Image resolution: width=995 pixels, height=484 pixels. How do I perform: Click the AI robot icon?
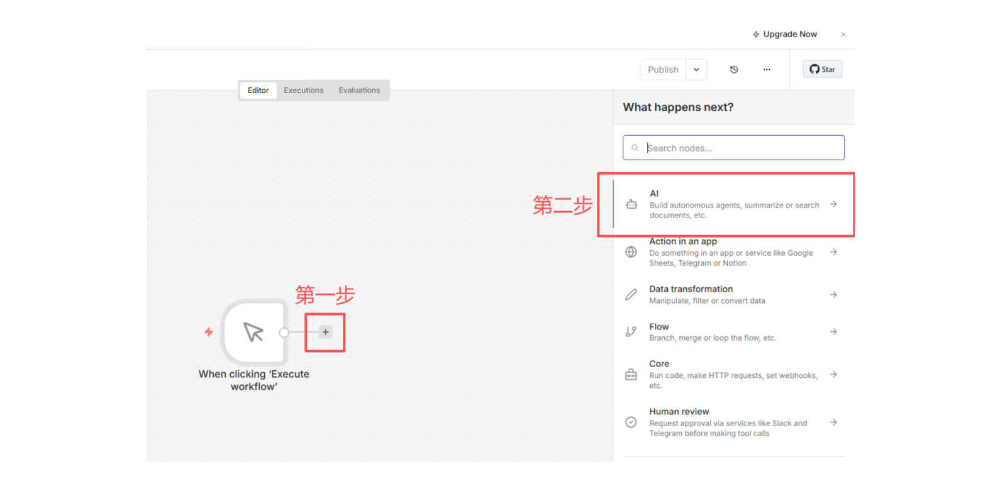point(631,204)
